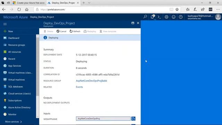Expand More services in sidebar
Image resolution: width=222 pixels, height=125 pixels.
(13, 122)
